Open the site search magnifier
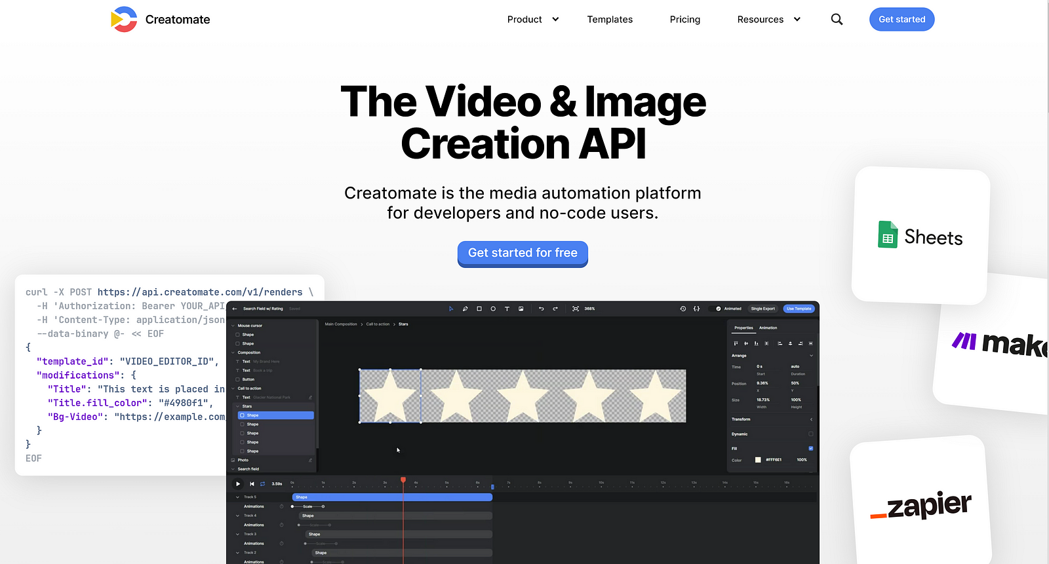The height and width of the screenshot is (564, 1049). pyautogui.click(x=837, y=20)
